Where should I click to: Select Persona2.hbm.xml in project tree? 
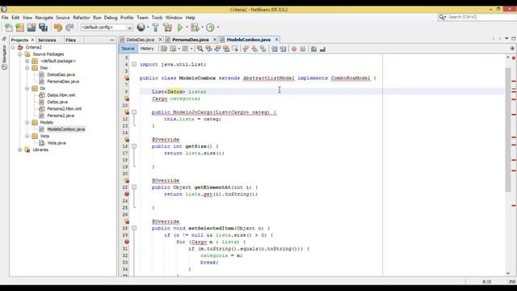[64, 108]
